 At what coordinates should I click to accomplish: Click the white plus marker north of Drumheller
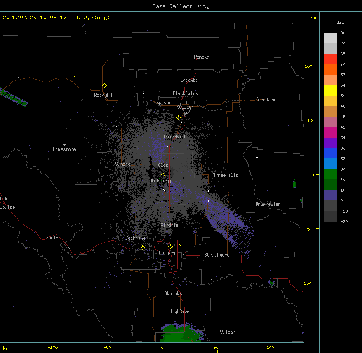257,157
